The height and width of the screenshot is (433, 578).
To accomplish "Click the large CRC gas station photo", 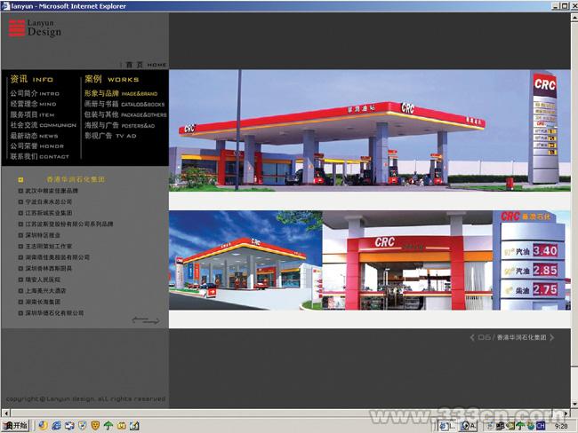I will (347, 133).
